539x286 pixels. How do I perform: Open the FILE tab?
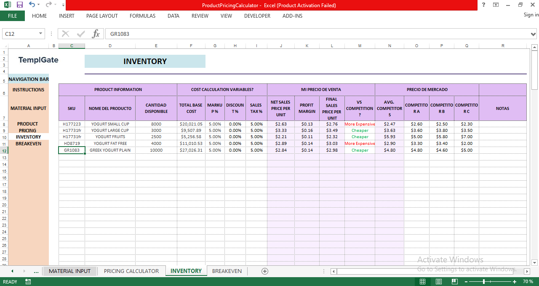12,16
